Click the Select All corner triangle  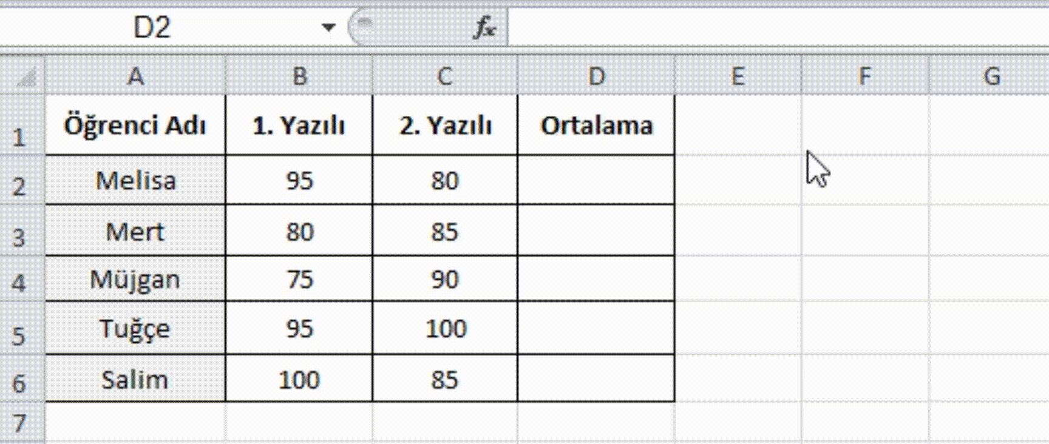[23, 76]
